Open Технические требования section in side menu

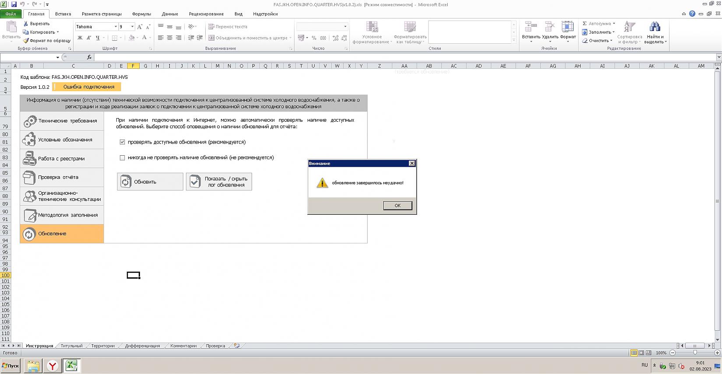tap(62, 121)
